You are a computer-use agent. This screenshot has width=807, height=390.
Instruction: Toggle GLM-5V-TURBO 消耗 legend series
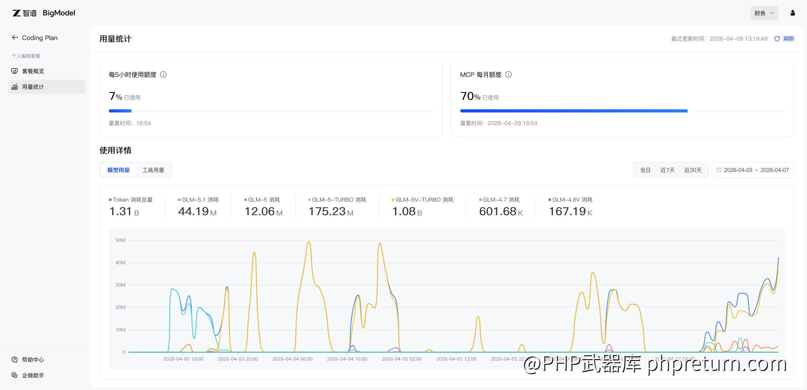(x=422, y=200)
